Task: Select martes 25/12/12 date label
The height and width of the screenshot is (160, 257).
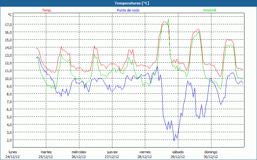Action: (46, 154)
